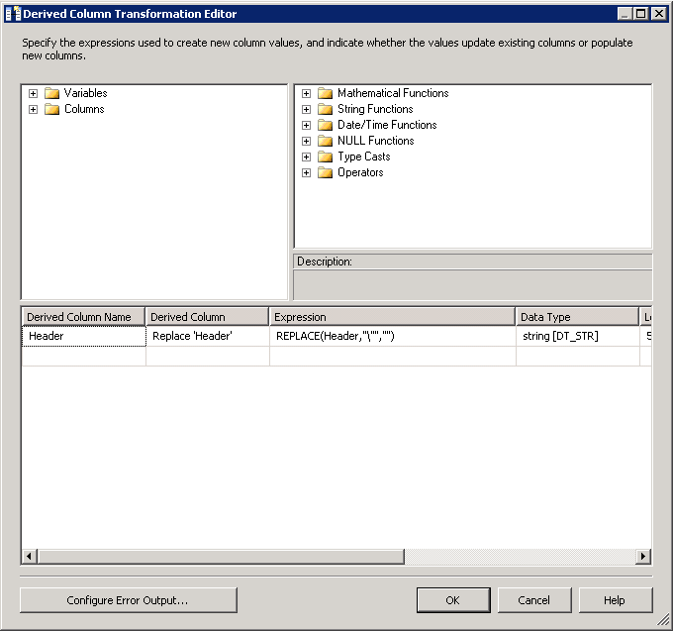This screenshot has height=631, width=673.
Task: Click the Columns folder icon
Action: click(x=51, y=109)
